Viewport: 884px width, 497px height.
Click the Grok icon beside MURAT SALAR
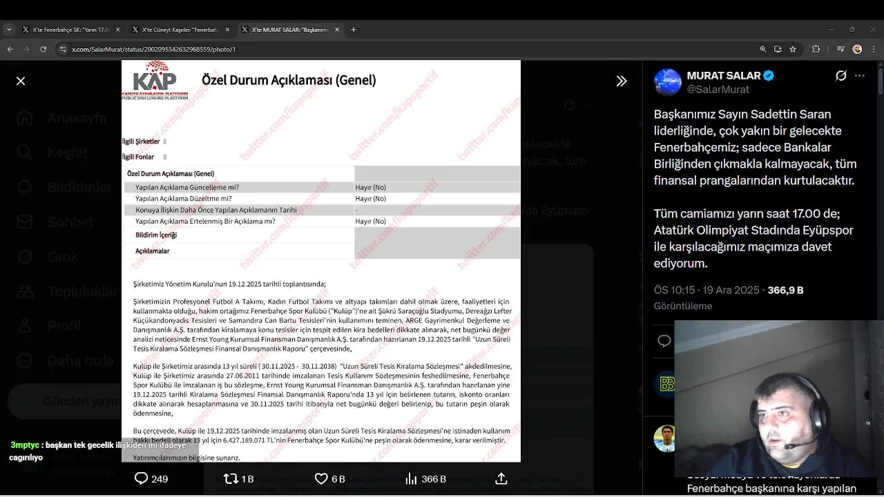(x=840, y=76)
